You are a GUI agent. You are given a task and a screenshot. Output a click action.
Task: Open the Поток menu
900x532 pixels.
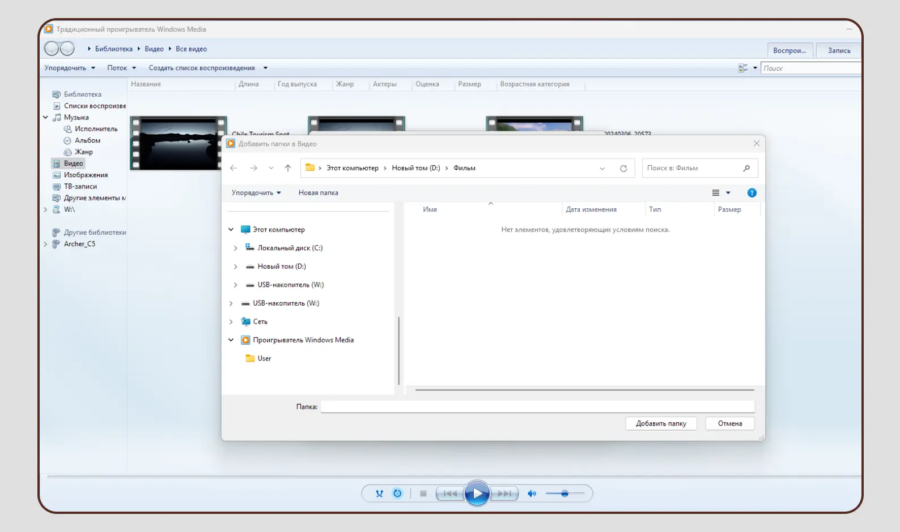coord(122,68)
